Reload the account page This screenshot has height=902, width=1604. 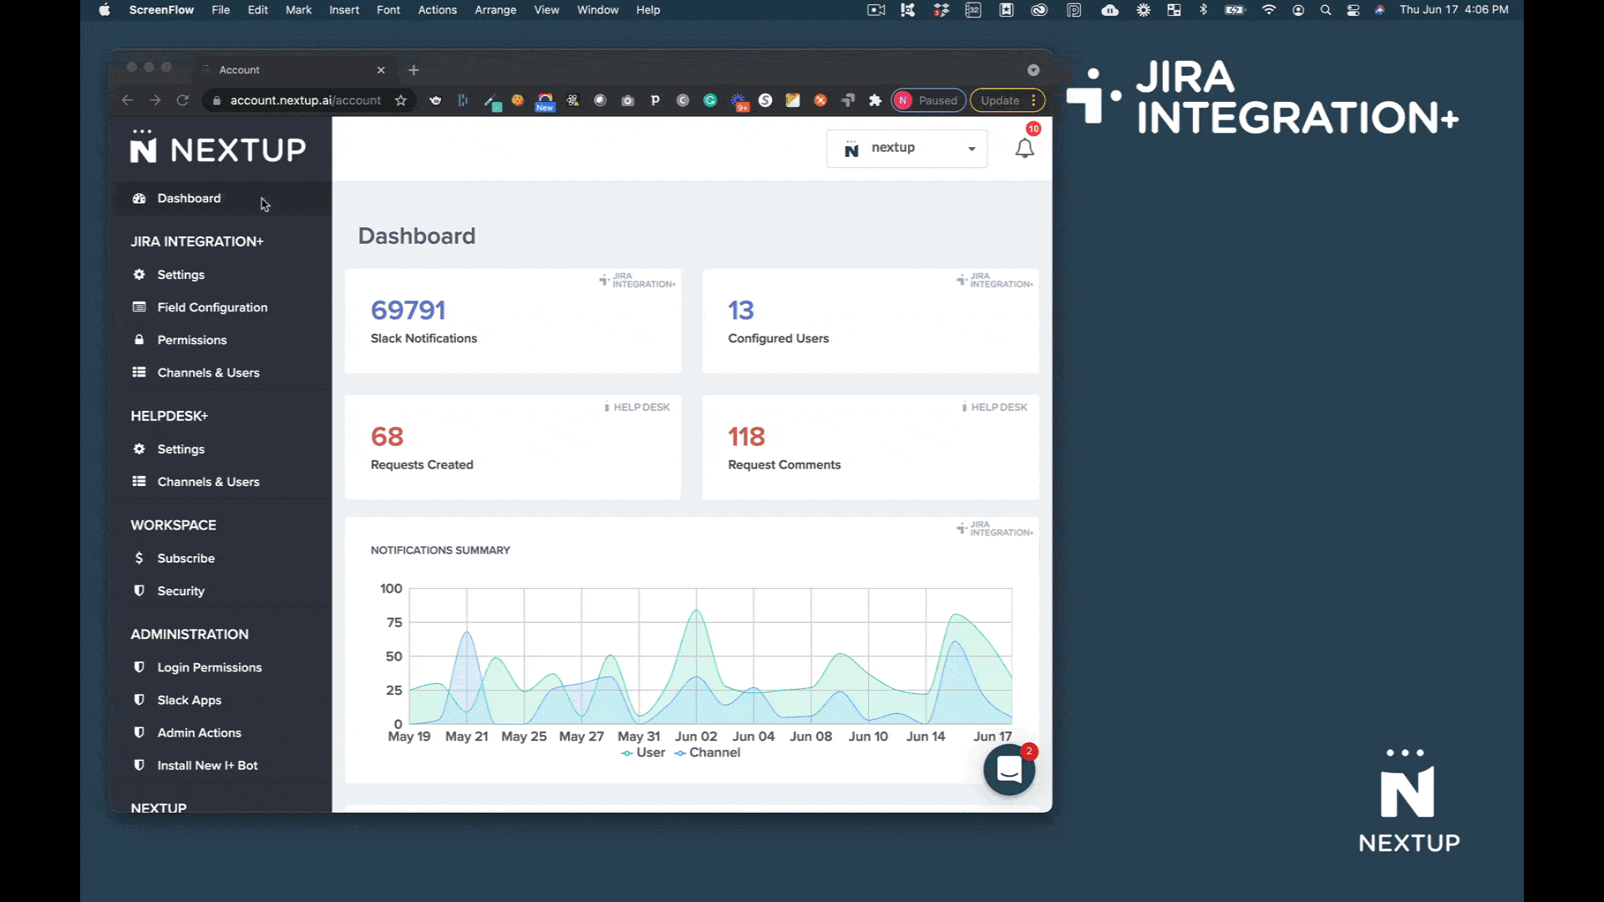(183, 100)
